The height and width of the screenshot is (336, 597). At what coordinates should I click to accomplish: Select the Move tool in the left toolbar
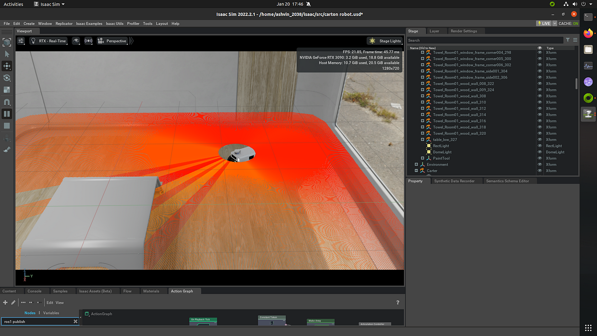(6, 65)
